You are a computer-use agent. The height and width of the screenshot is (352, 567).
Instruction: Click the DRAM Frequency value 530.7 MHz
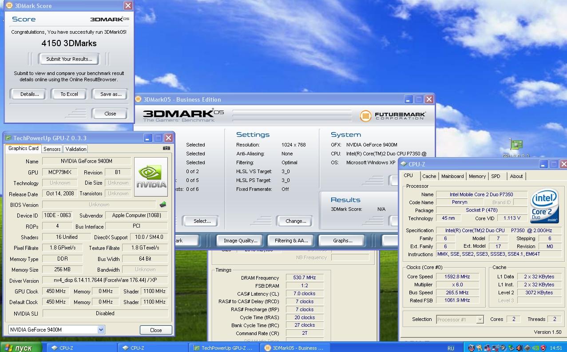coord(305,278)
